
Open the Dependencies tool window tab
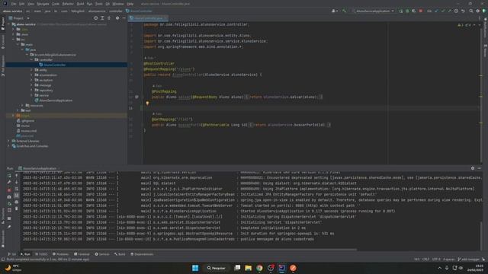click(x=142, y=254)
